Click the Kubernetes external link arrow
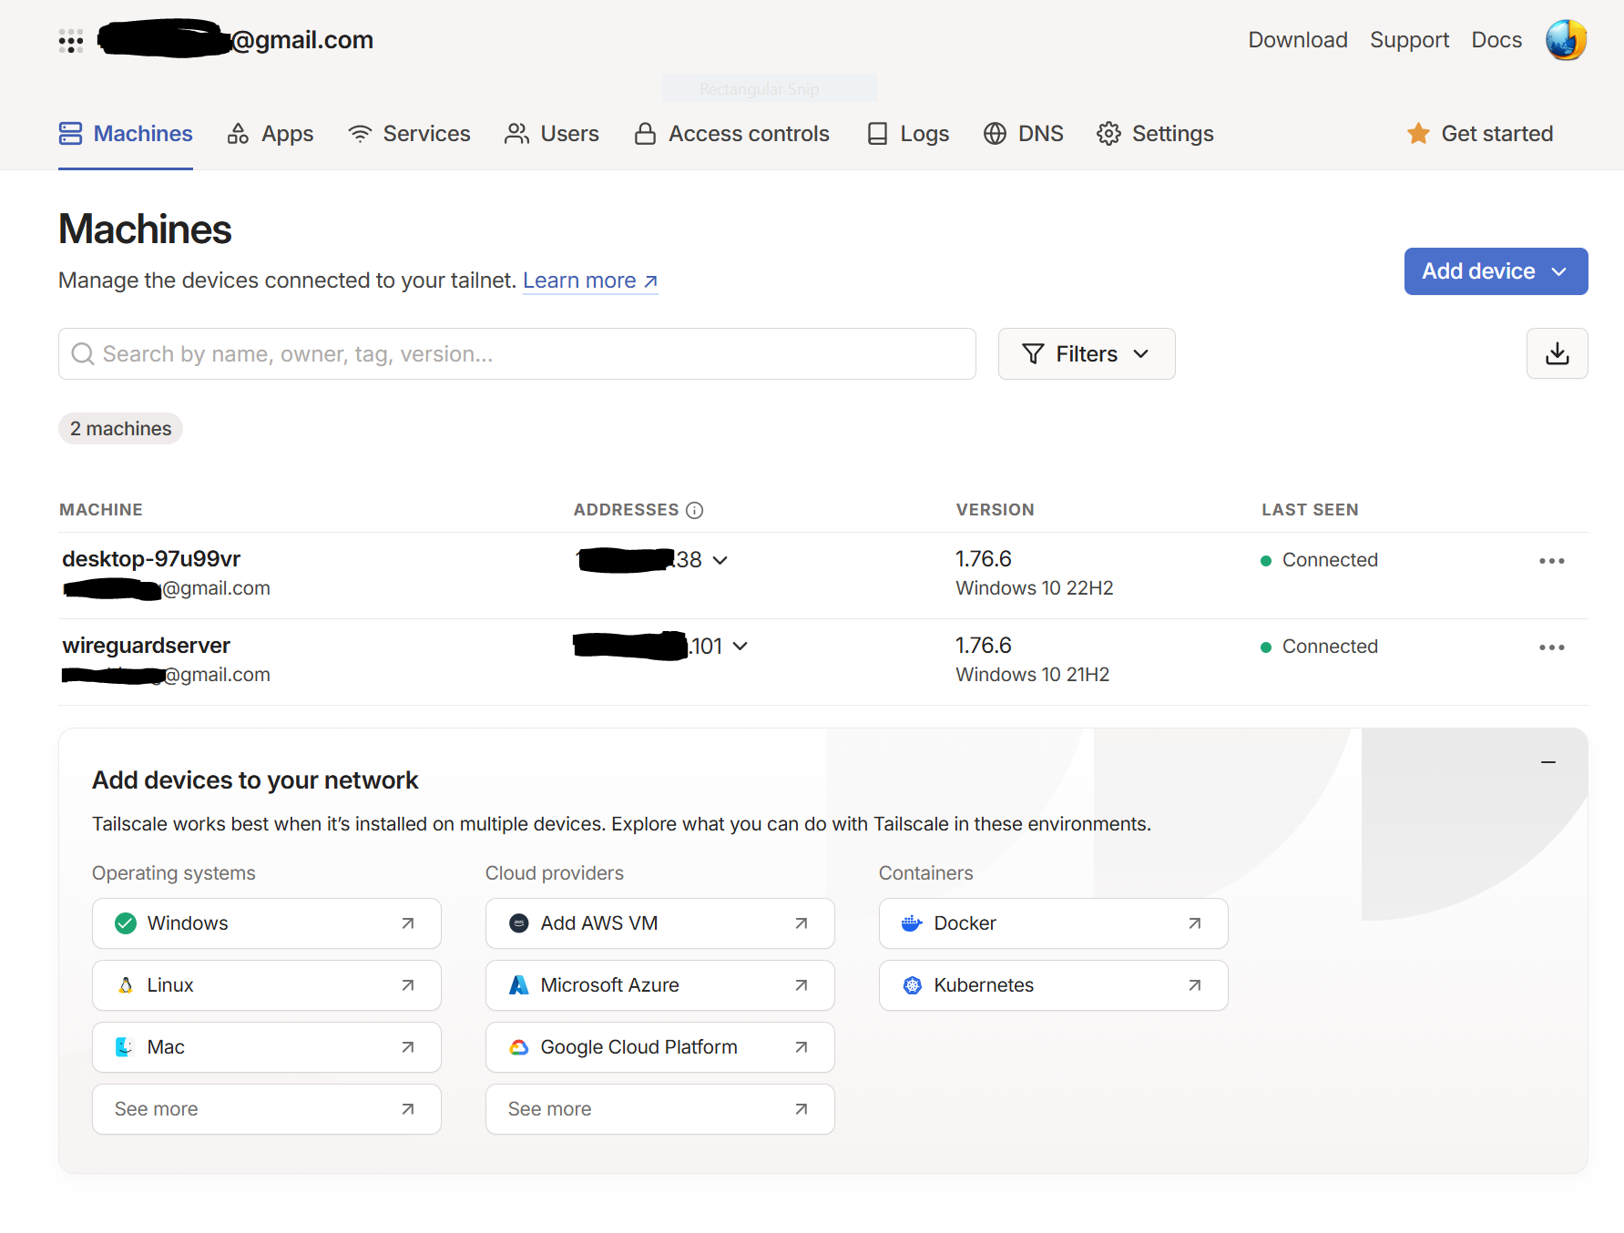The width and height of the screenshot is (1624, 1233). click(1195, 985)
